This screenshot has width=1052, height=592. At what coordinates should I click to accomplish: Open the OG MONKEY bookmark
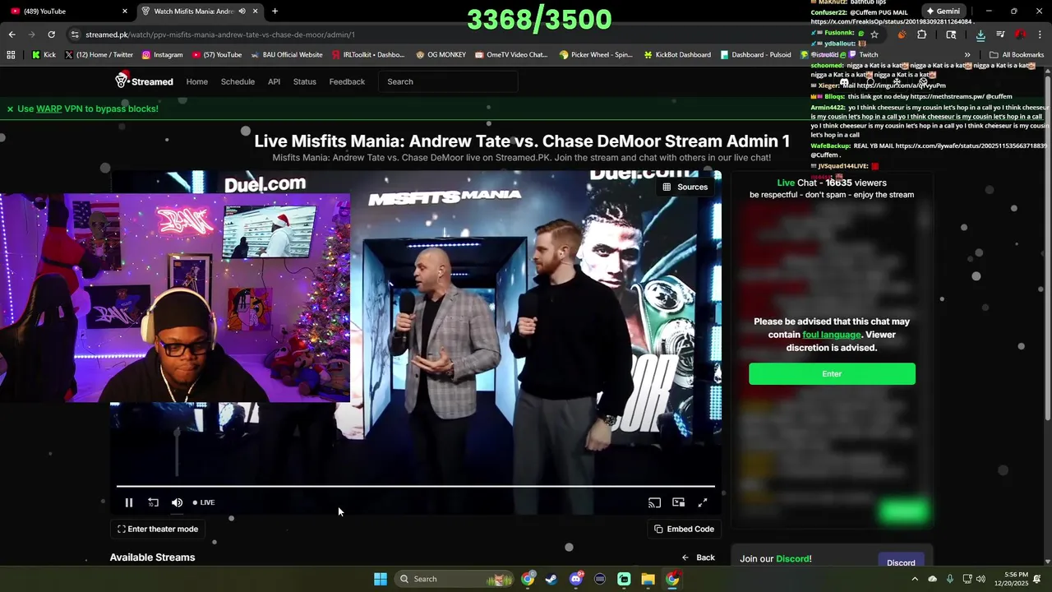coord(441,55)
